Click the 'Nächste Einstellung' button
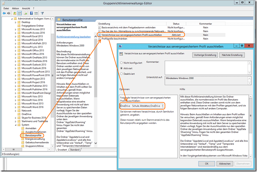Image resolution: width=257 pixels, height=172 pixels. (x=232, y=55)
